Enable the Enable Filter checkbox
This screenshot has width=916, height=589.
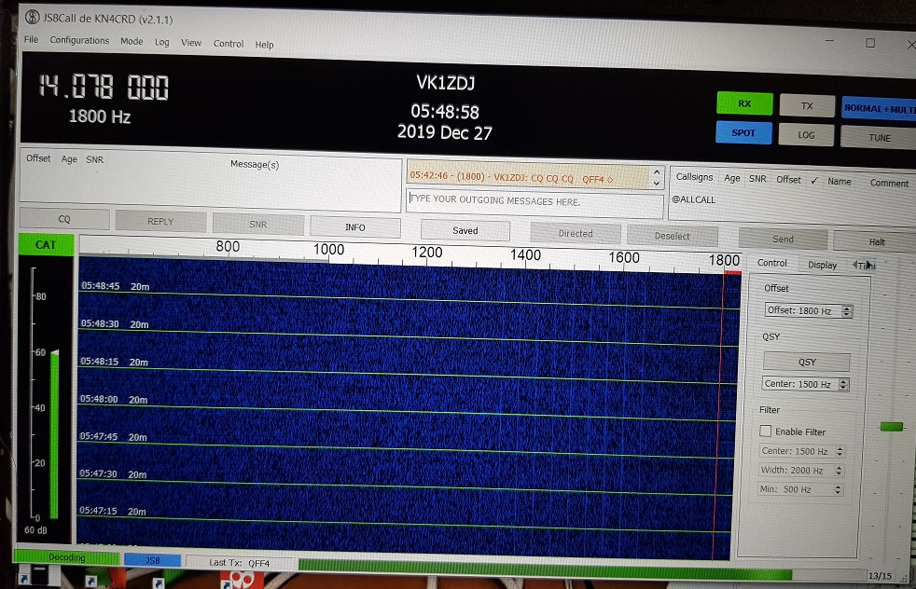[765, 431]
